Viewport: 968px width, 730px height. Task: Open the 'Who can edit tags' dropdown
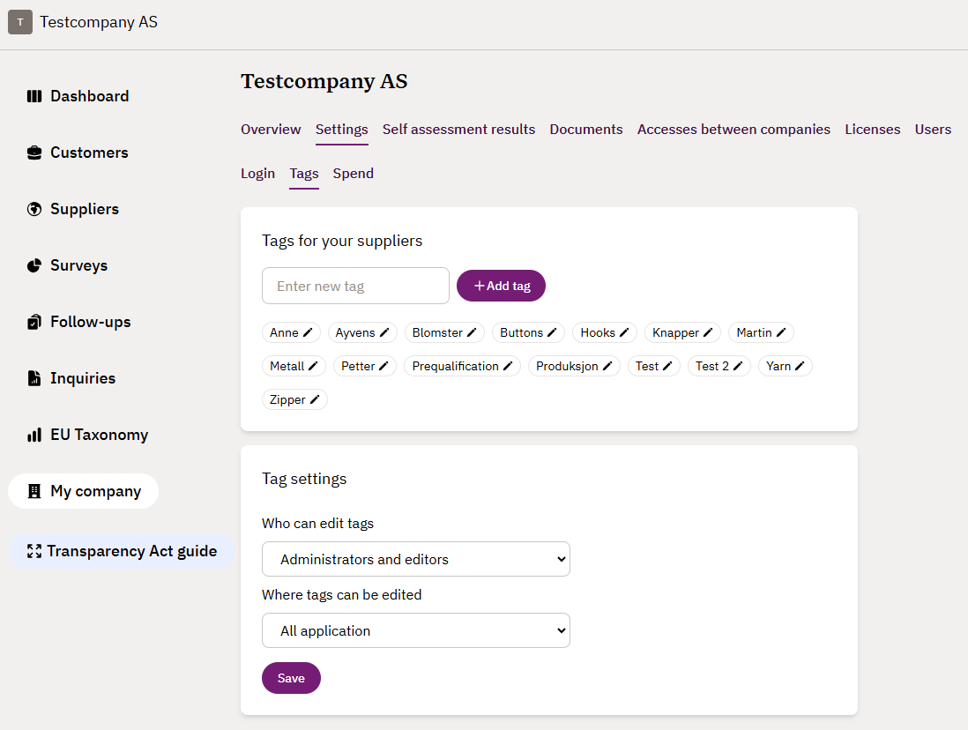416,559
